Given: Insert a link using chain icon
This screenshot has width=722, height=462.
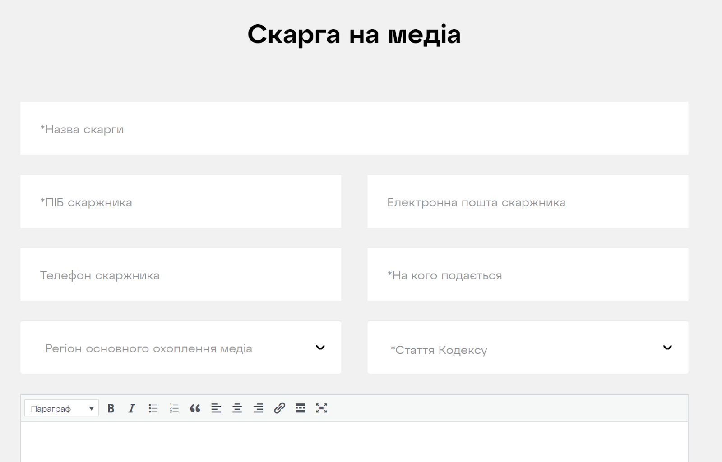Looking at the screenshot, I should tap(279, 408).
